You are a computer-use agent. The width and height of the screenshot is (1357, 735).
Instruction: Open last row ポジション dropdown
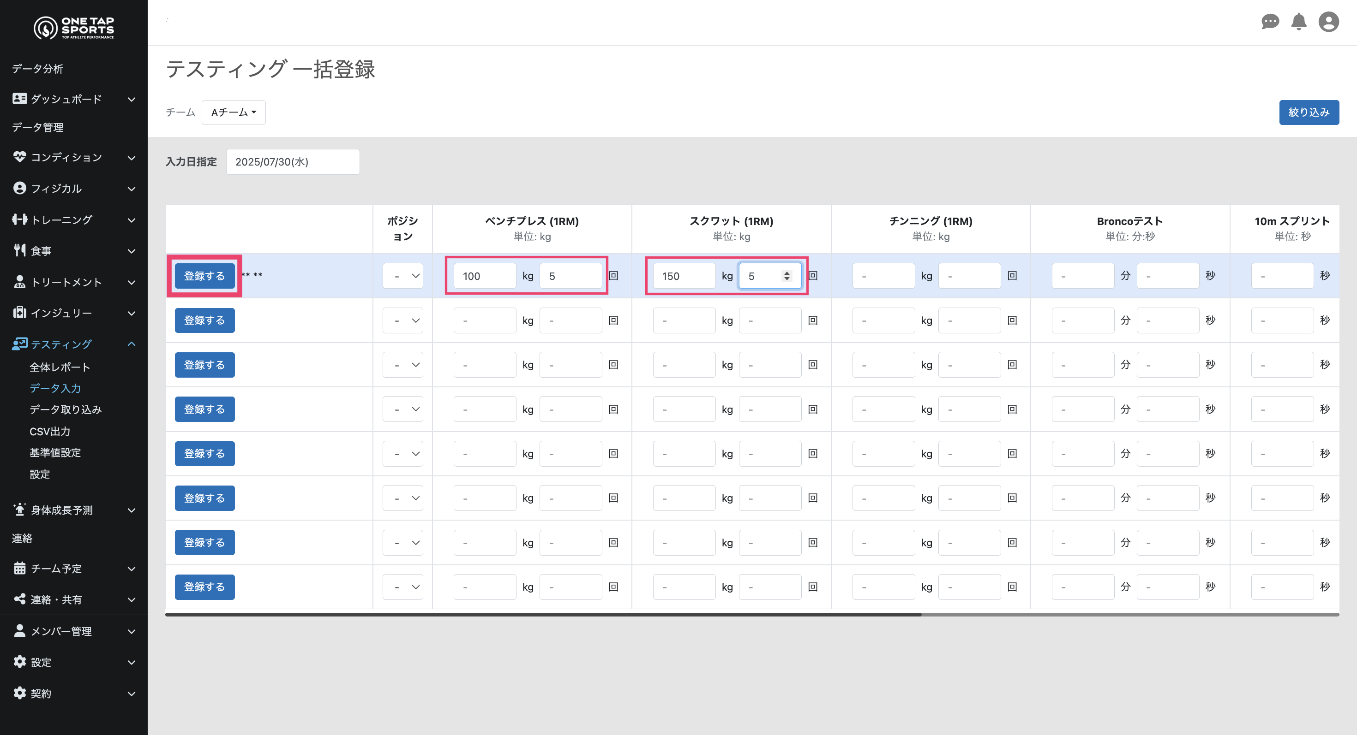[403, 587]
